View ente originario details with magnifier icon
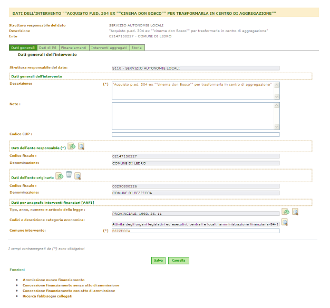Screen dimensions: 330x308 [x=77, y=176]
